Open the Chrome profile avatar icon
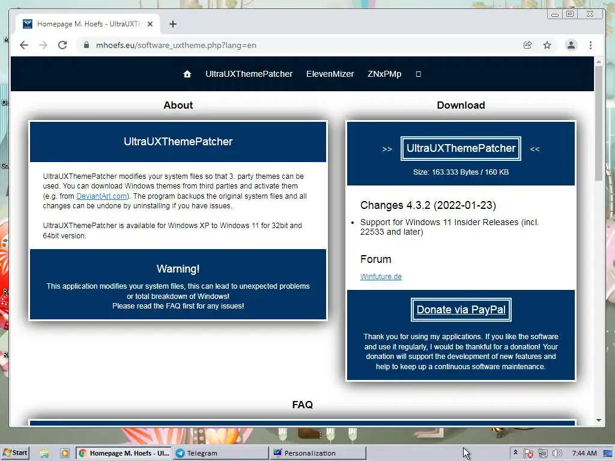This screenshot has width=615, height=461. (x=571, y=45)
